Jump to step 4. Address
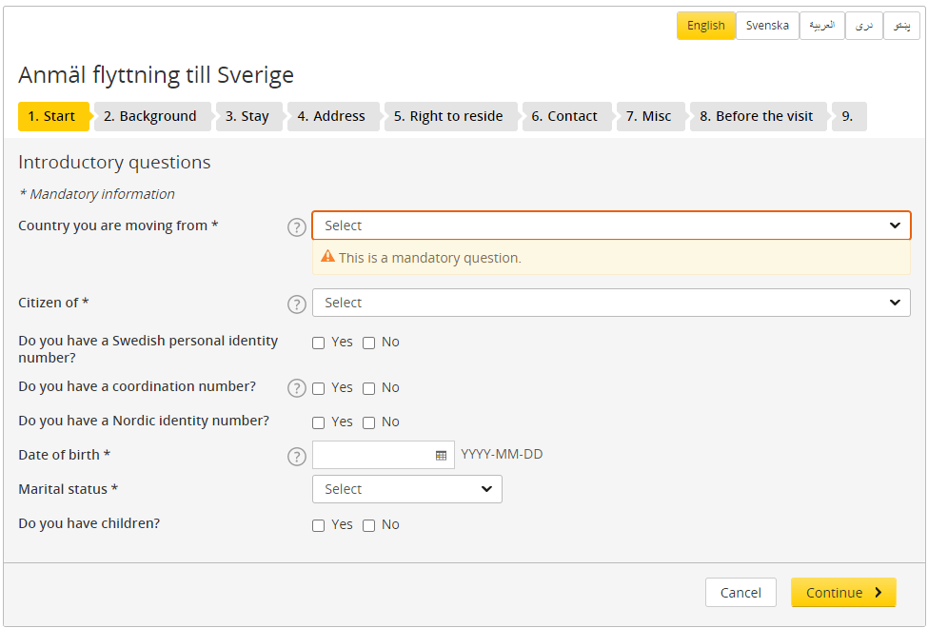 331,116
